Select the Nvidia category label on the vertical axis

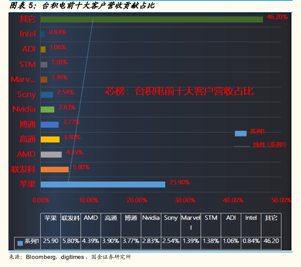(x=24, y=109)
